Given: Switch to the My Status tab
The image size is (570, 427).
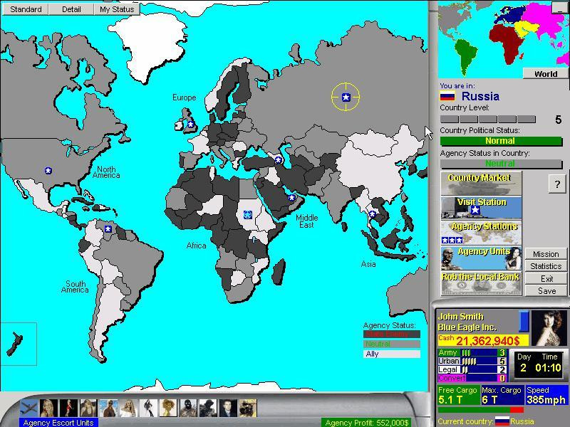Looking at the screenshot, I should pyautogui.click(x=117, y=9).
